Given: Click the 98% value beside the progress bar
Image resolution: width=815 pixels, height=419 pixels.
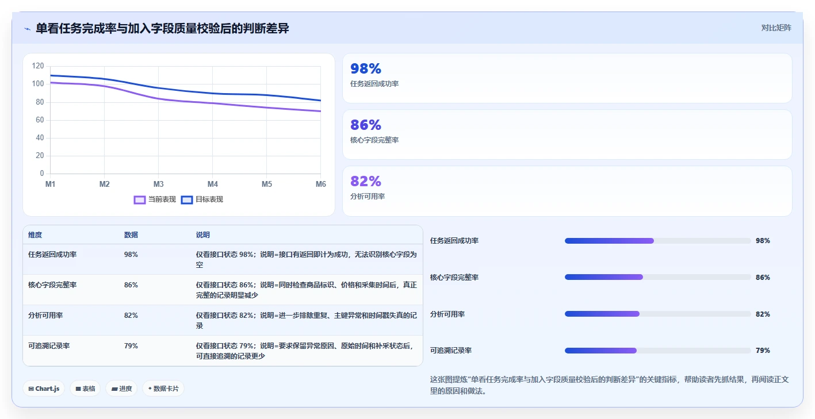Looking at the screenshot, I should coord(763,241).
